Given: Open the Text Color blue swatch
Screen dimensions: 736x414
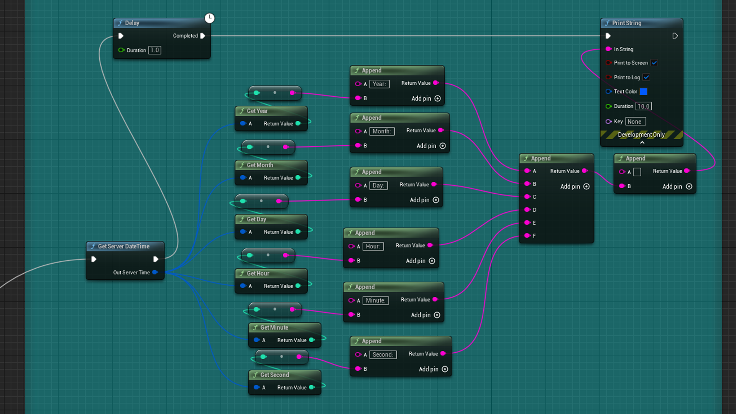Looking at the screenshot, I should 644,91.
